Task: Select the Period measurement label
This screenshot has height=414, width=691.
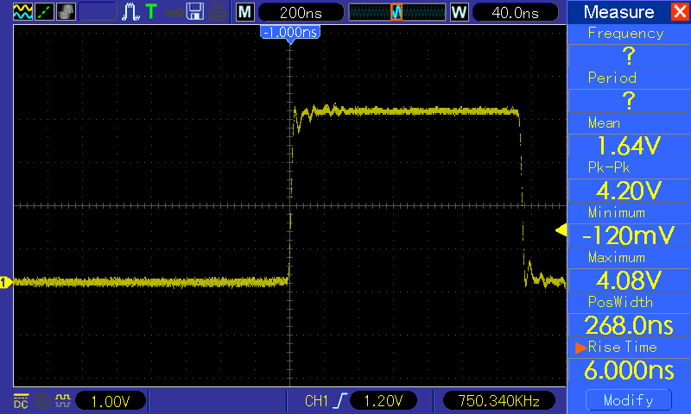Action: pyautogui.click(x=612, y=78)
